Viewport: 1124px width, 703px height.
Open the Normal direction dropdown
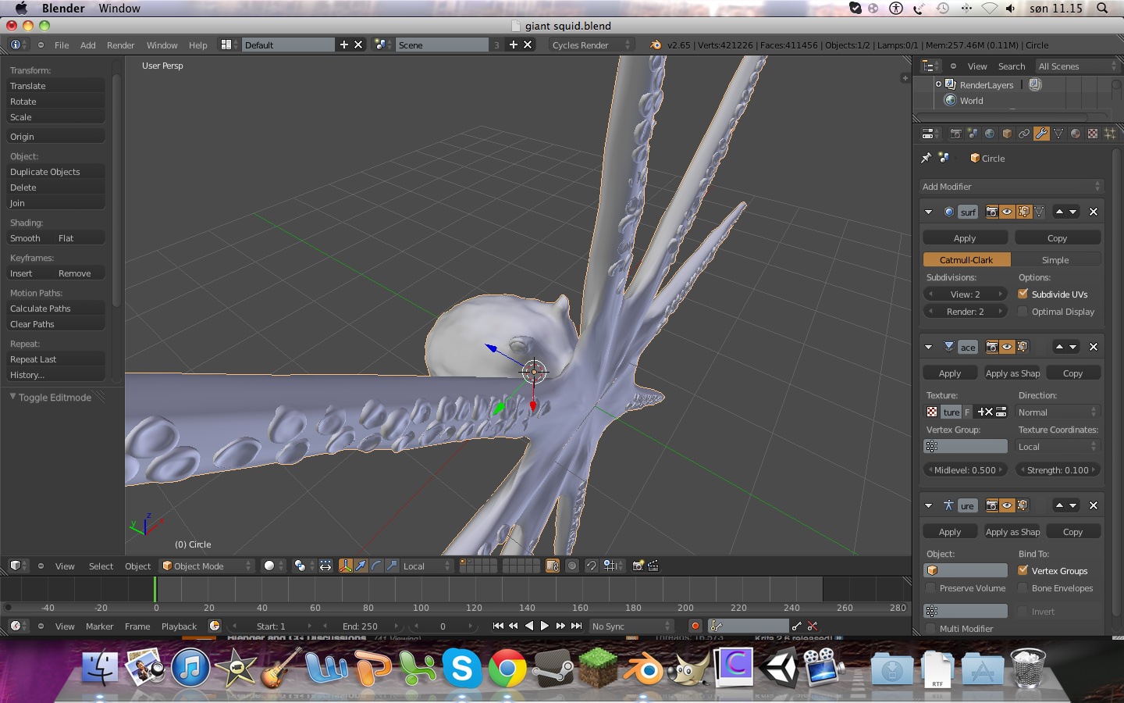tap(1058, 412)
